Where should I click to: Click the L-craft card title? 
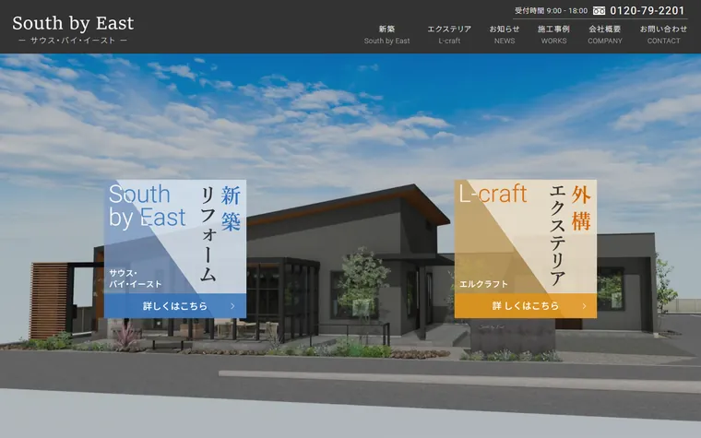[493, 194]
